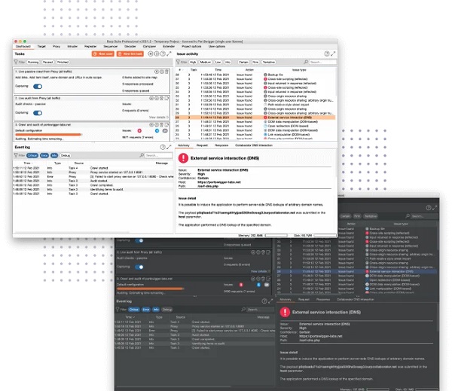
Task: Open the Repeater tab
Action: click(x=90, y=47)
